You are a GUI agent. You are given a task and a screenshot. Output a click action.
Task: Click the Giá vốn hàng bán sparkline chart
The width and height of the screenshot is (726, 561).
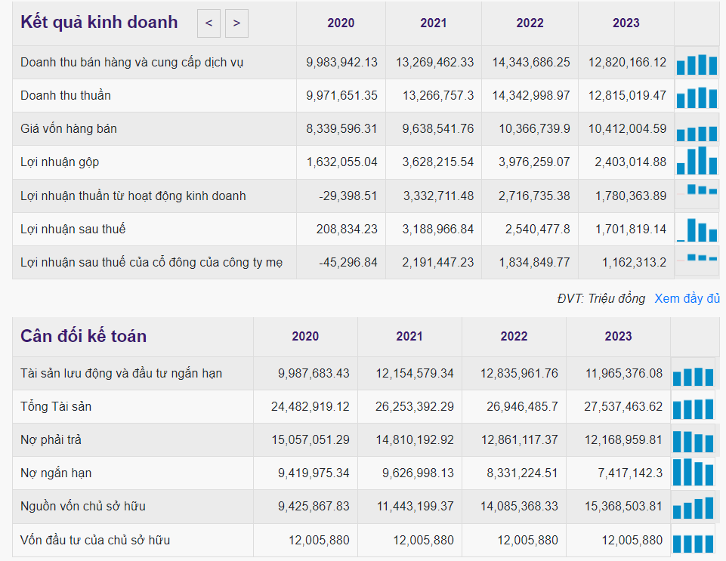coord(696,131)
